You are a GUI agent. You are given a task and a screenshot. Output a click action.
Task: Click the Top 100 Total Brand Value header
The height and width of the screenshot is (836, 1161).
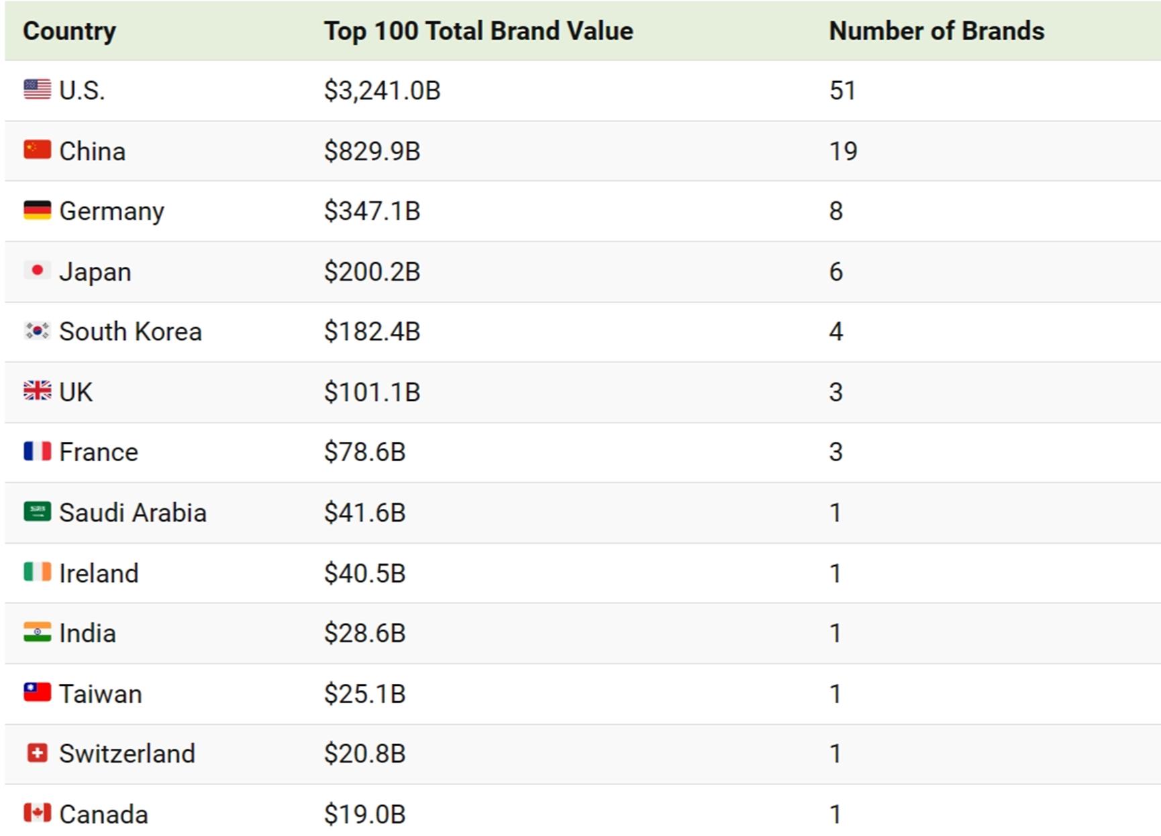pyautogui.click(x=478, y=31)
